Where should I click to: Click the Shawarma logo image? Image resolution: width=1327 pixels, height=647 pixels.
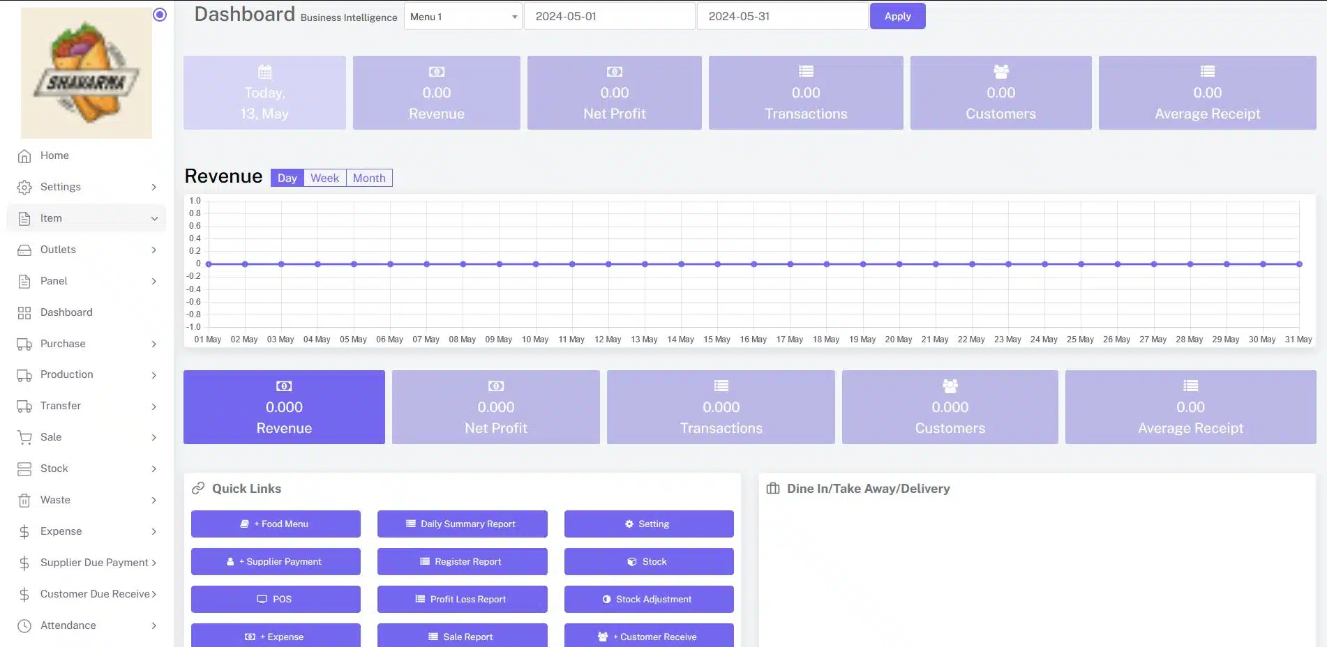[87, 73]
